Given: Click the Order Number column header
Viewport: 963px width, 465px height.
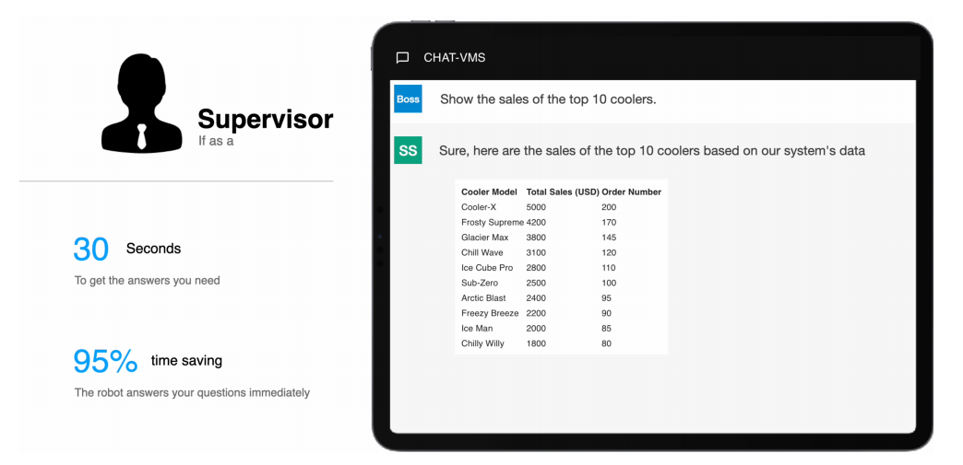Looking at the screenshot, I should point(631,192).
